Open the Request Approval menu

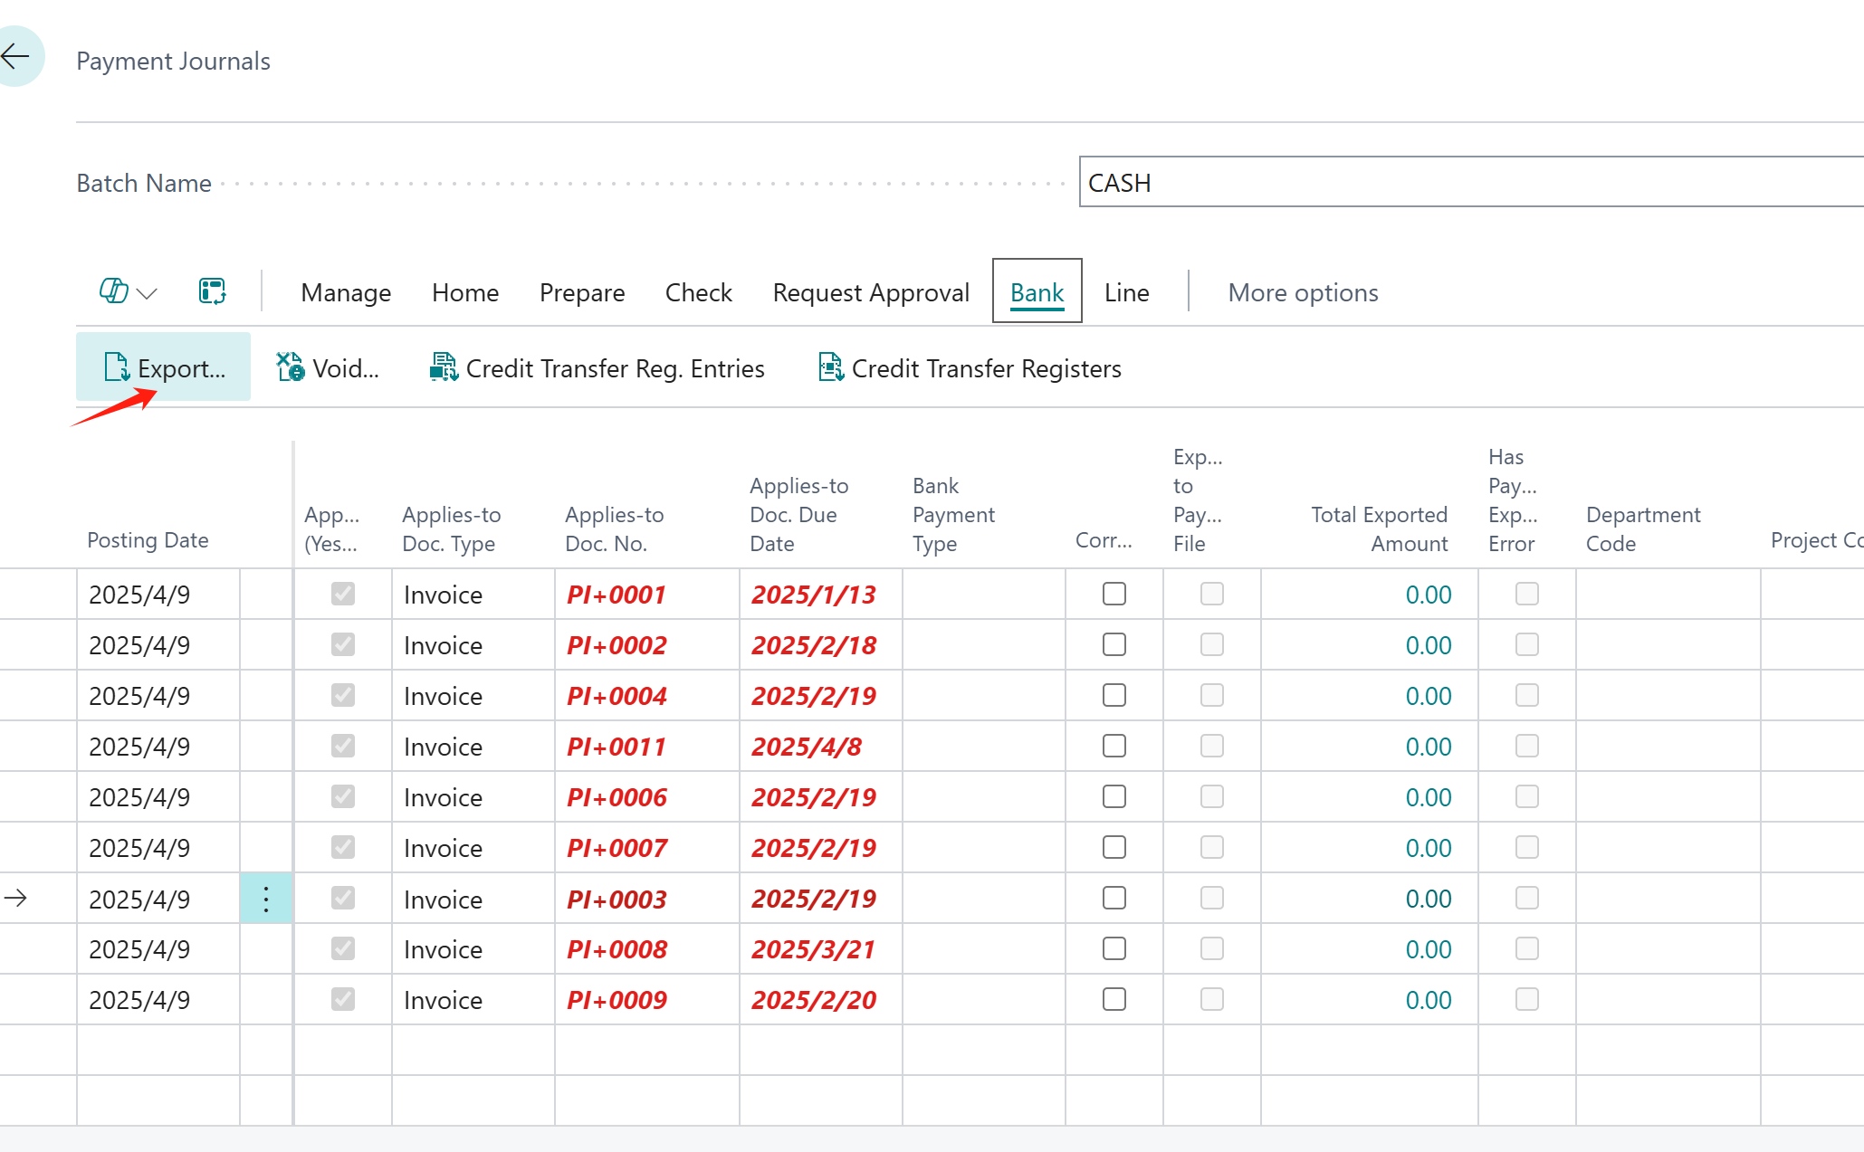(870, 292)
